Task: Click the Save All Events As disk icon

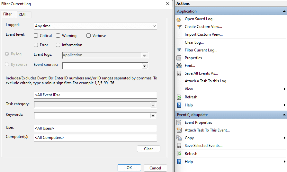Action: tap(179, 73)
